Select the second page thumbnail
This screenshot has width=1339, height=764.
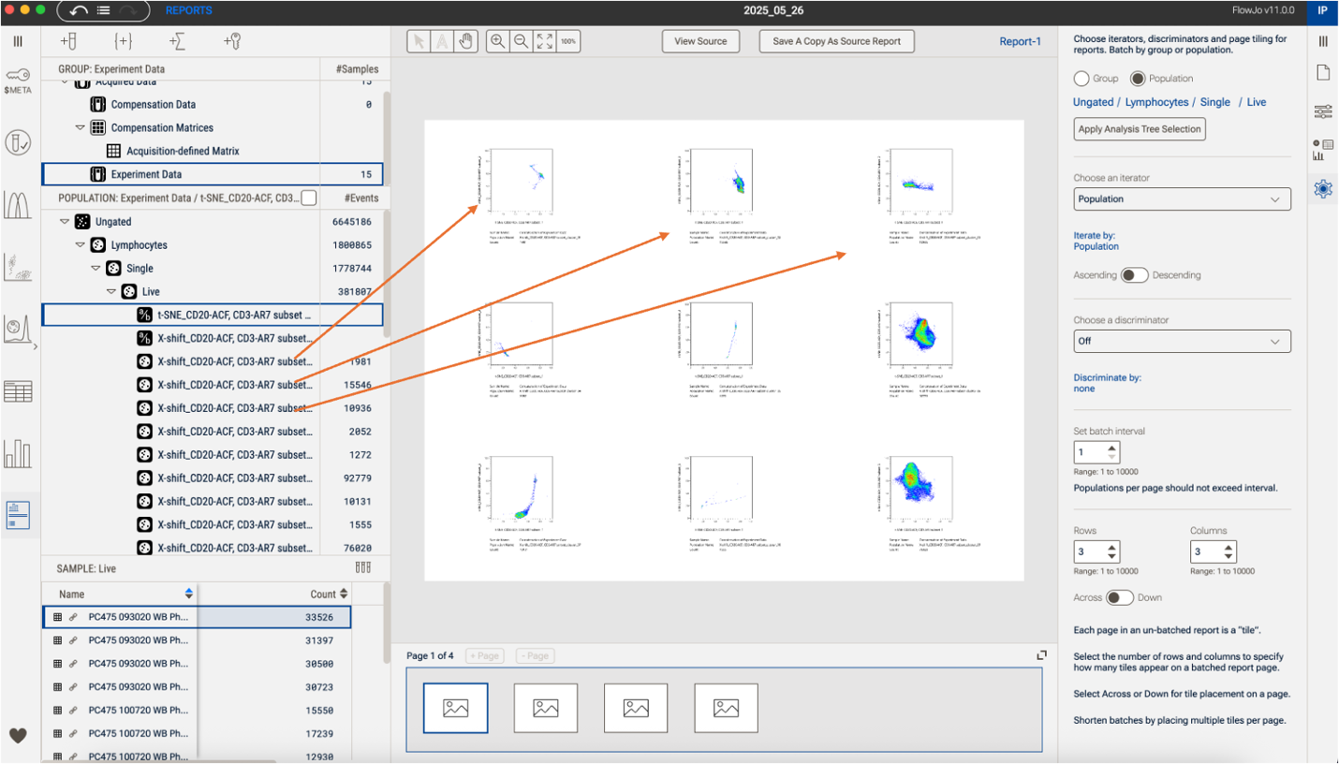pos(546,708)
